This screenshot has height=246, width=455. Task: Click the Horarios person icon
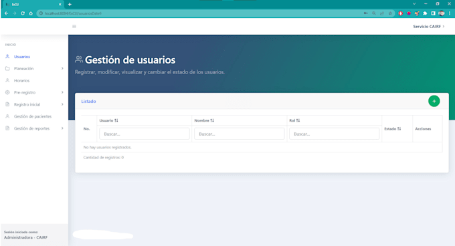pyautogui.click(x=7, y=80)
